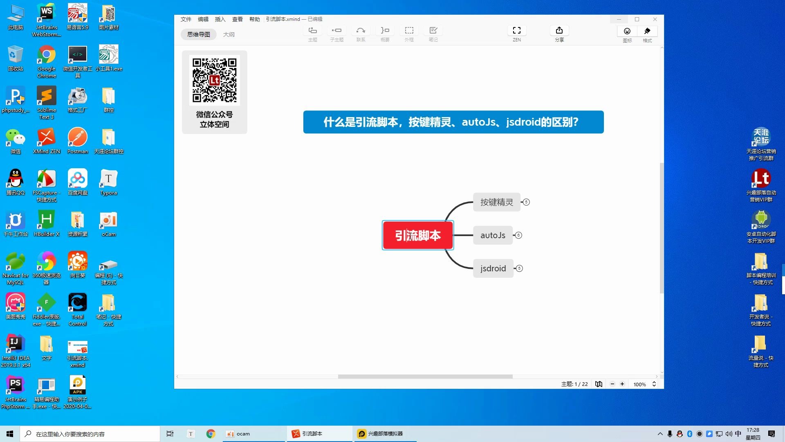Select the 回收站 recycle bin icon

[x=16, y=59]
